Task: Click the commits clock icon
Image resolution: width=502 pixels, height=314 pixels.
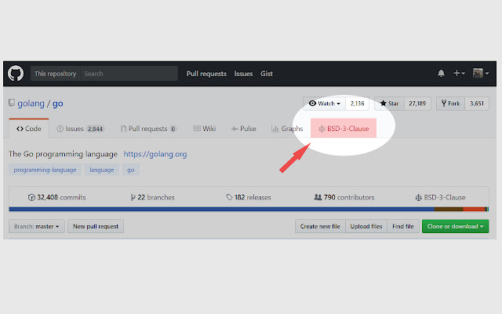Action: 31,197
